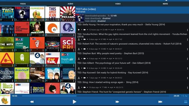This screenshot has height=106, width=189.
Task: Select the Yoruba Richen episode title
Action: pos(132,35)
